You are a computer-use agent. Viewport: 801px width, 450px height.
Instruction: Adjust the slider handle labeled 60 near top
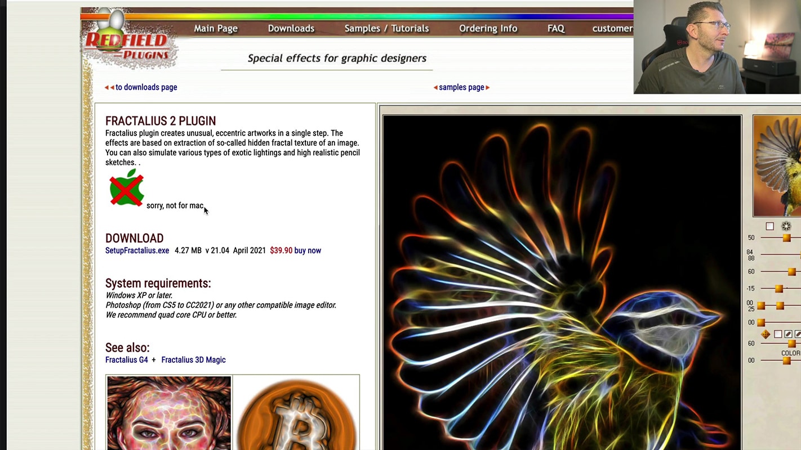coord(791,272)
